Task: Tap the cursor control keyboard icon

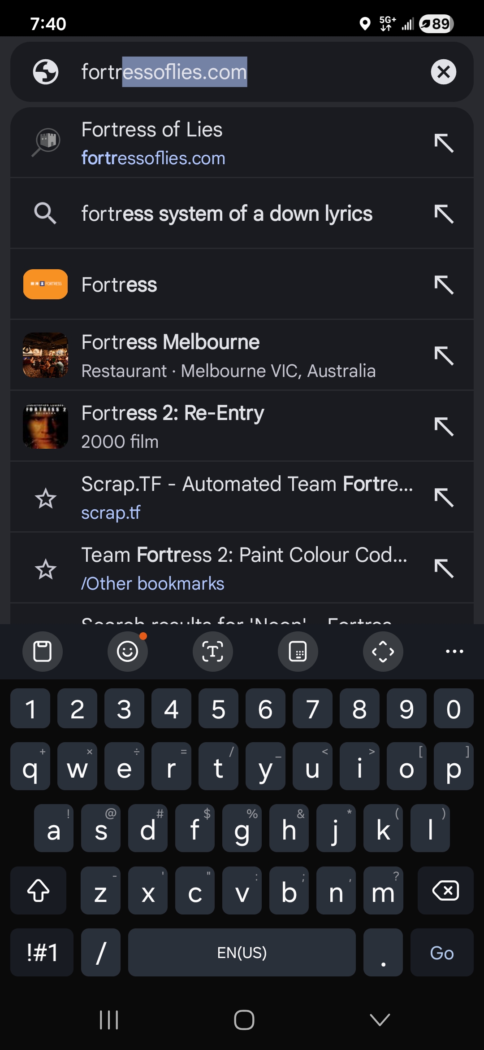Action: pos(383,652)
